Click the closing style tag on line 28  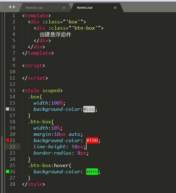(x=33, y=184)
